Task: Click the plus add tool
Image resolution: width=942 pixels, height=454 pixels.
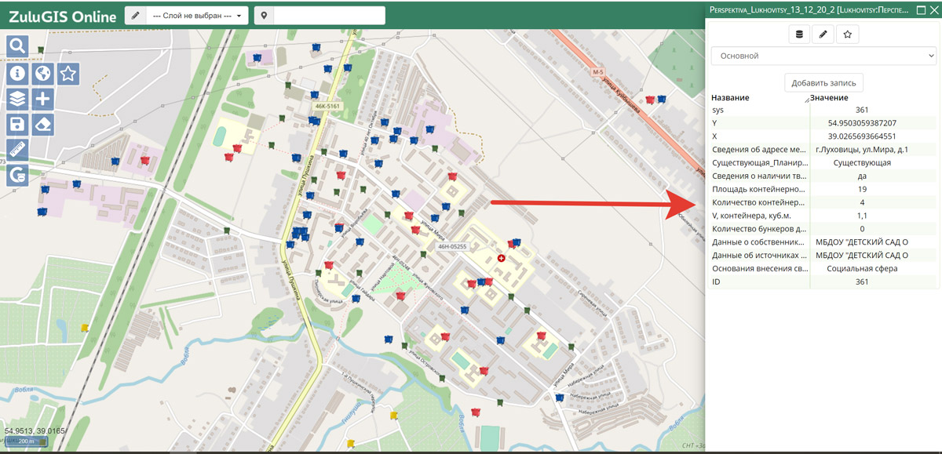Action: click(43, 99)
